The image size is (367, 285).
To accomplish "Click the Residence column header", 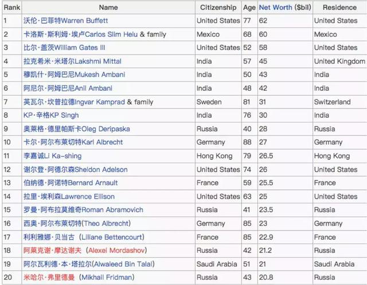I will [339, 7].
